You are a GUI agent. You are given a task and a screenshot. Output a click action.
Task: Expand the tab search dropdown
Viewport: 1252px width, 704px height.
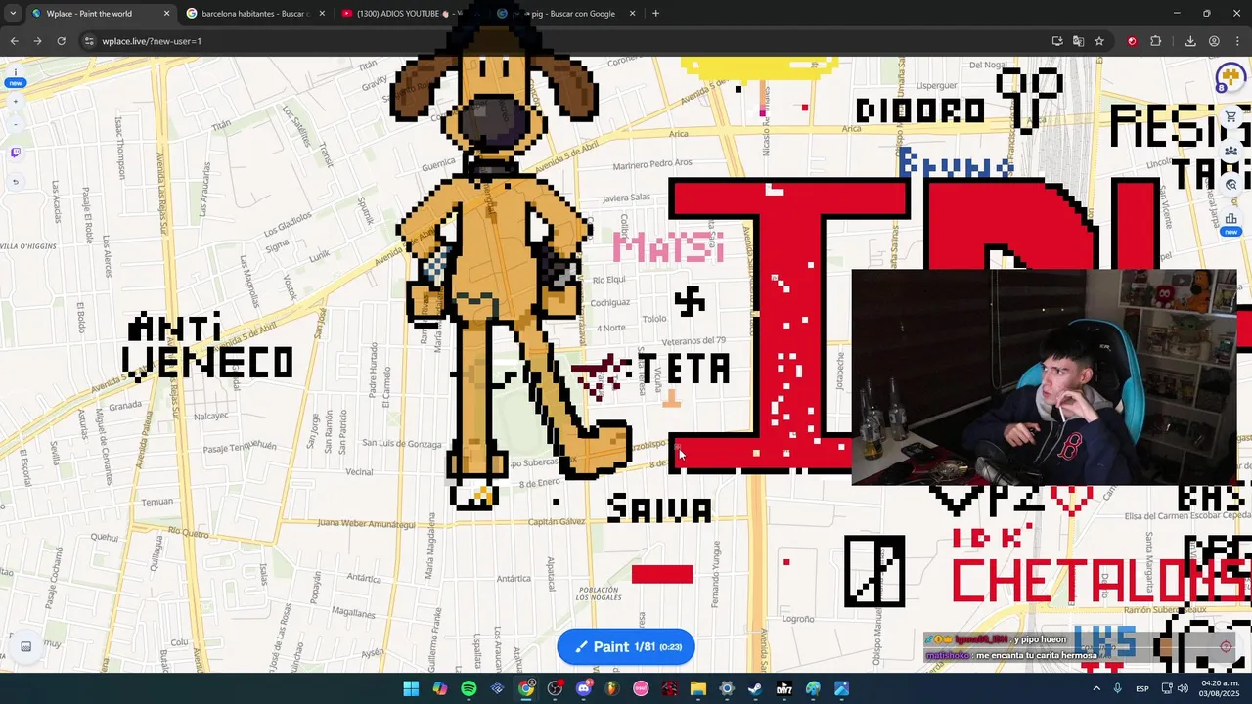pyautogui.click(x=13, y=14)
